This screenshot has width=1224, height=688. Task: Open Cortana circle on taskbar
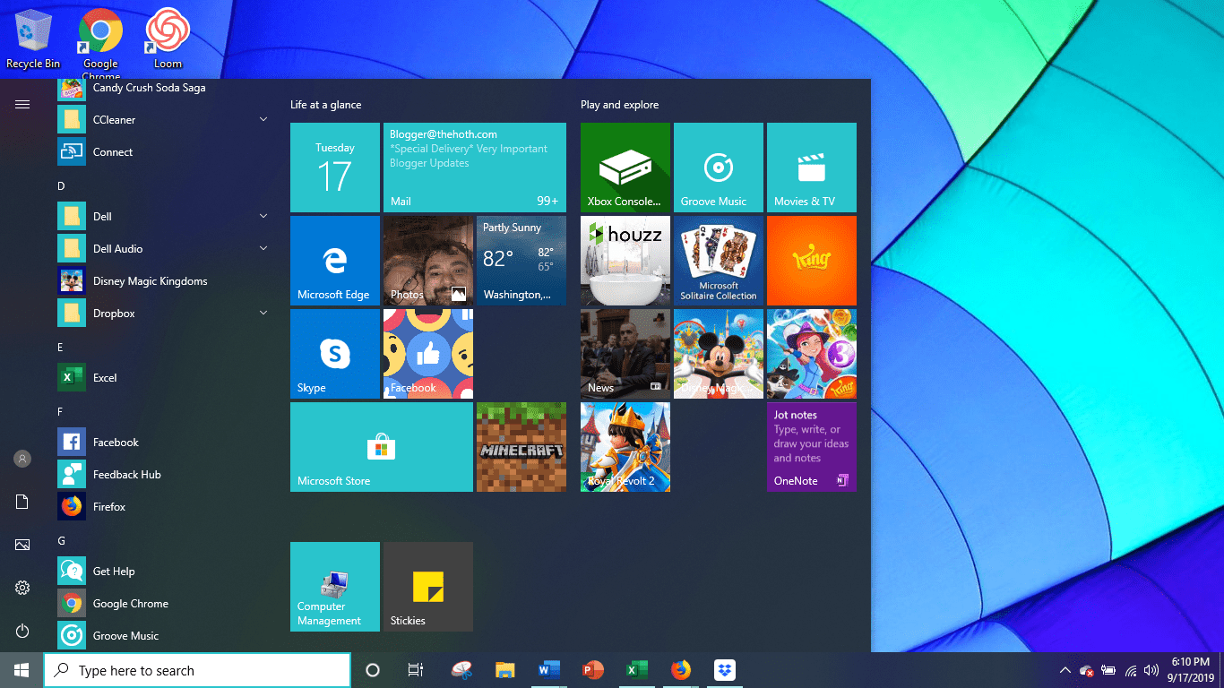coord(373,670)
